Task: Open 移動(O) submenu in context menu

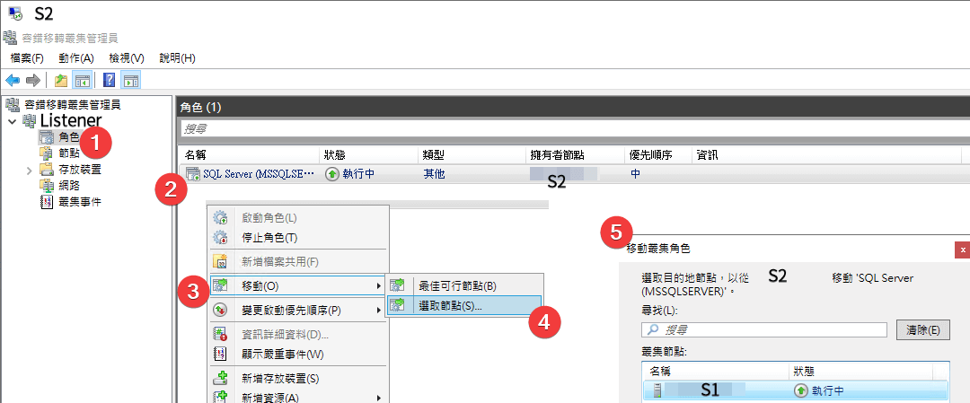Action: pyautogui.click(x=299, y=285)
